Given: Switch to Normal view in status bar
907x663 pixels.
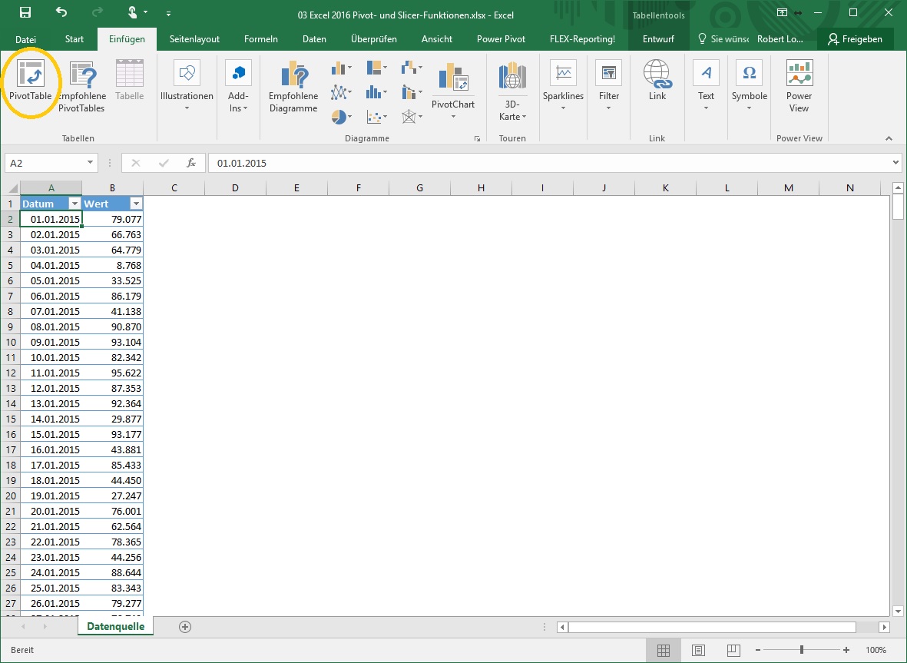Looking at the screenshot, I should pyautogui.click(x=663, y=650).
